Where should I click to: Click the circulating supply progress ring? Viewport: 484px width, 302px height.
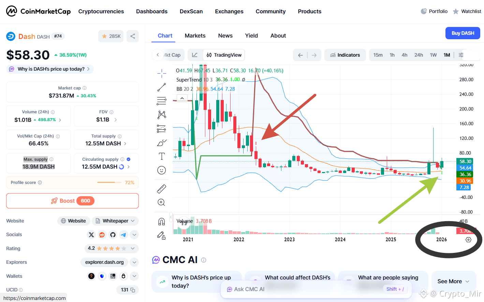point(121,167)
